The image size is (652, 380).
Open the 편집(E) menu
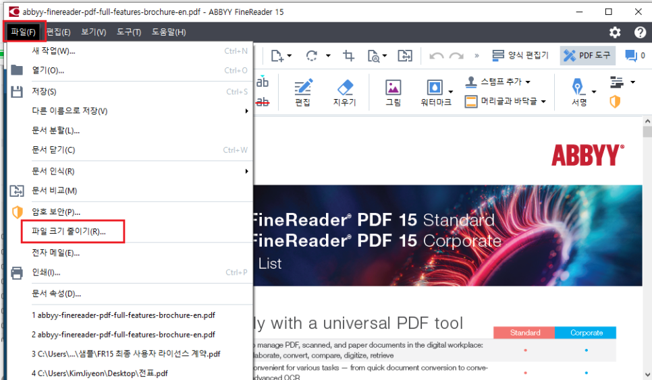(58, 32)
